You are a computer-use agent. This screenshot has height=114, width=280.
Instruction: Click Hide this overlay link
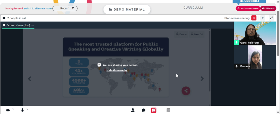117,70
